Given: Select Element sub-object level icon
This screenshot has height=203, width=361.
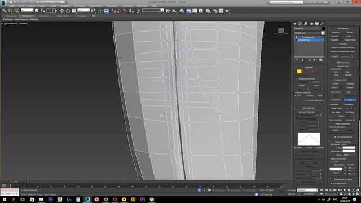Looking at the screenshot, I should (x=317, y=72).
